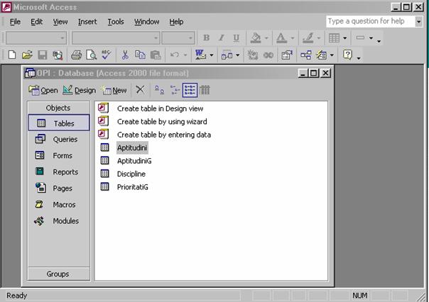Screen dimensions: 429x302
Task: Click the Copy icon
Action: [140, 55]
